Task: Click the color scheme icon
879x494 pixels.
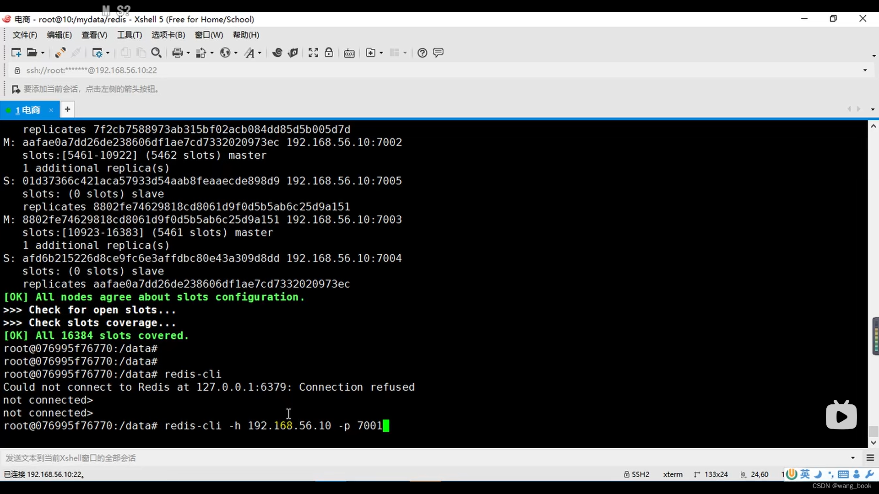Action: coord(201,53)
